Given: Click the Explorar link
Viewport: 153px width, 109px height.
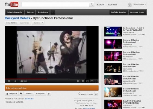Looking at the screenshot, I should pos(101,5).
